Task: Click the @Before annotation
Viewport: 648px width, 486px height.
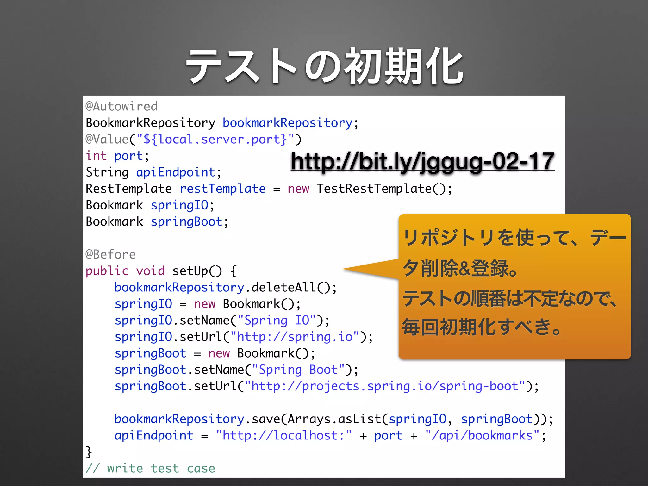Action: coord(110,255)
